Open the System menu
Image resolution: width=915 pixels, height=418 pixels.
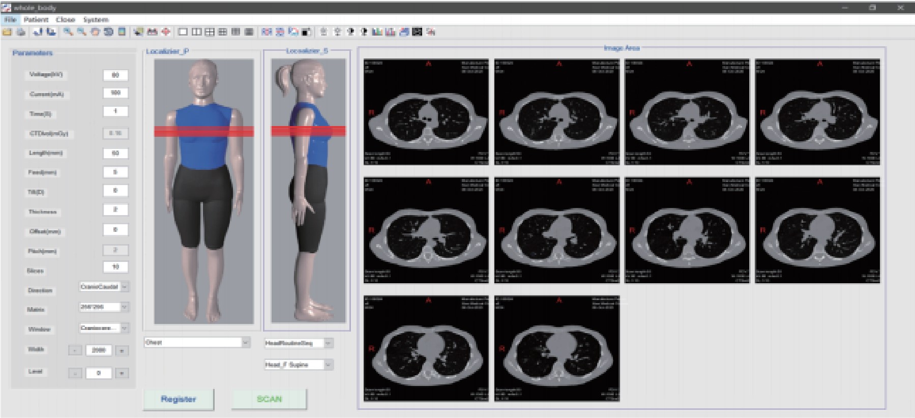[x=96, y=20]
